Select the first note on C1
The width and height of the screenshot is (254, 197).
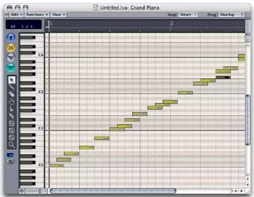[x=57, y=166]
